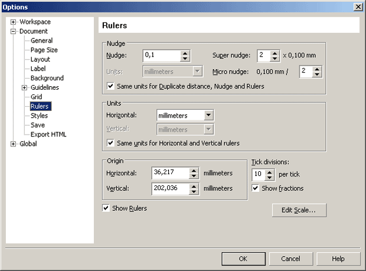Click the Cancel button

coord(291,259)
